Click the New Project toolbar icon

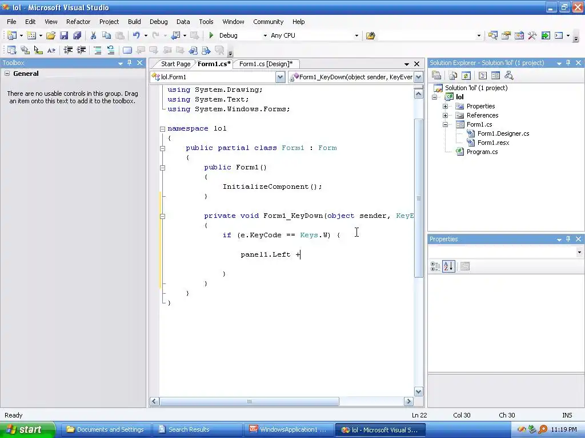(11, 35)
